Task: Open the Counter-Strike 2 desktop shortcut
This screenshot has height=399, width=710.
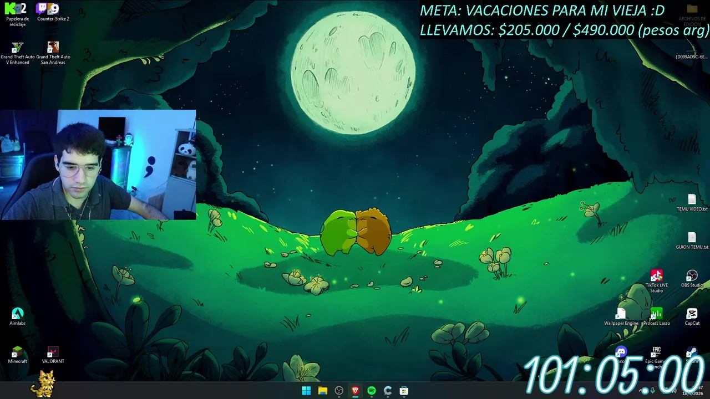Action: coord(53,12)
